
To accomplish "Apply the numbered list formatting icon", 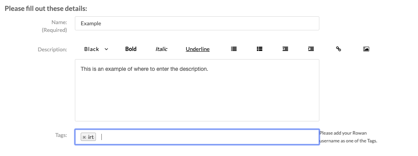I will tap(259, 49).
